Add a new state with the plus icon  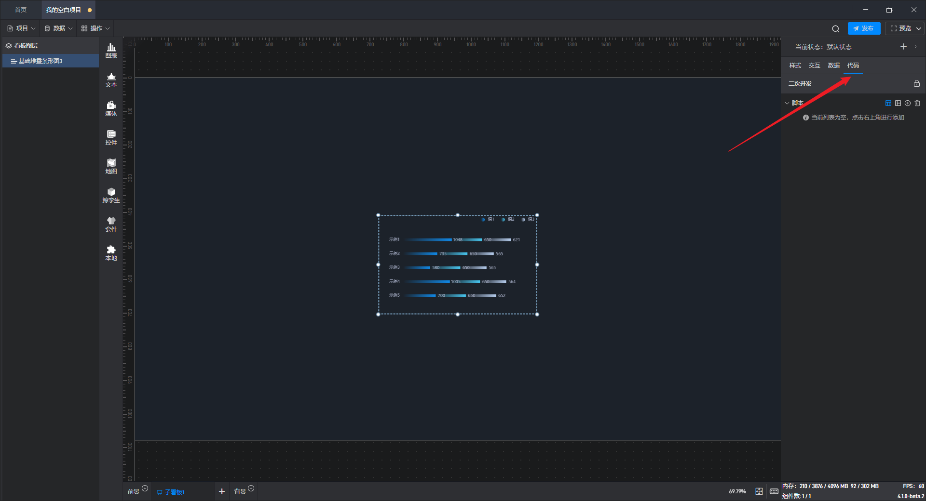(x=903, y=47)
